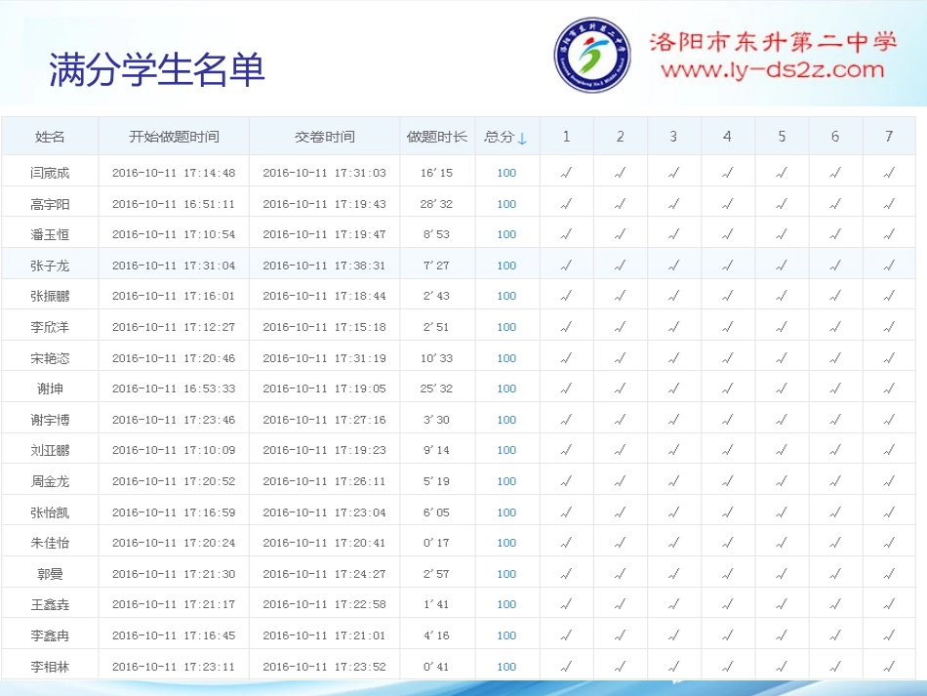Click question 3 checkmark in 周金龙's row
This screenshot has height=696, width=927.
tap(674, 481)
